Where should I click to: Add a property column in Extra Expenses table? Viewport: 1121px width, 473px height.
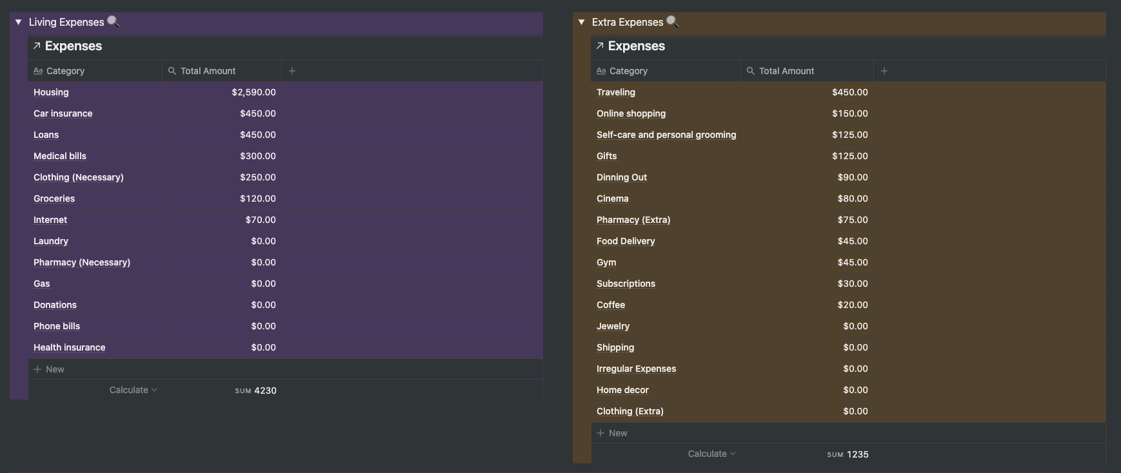point(884,71)
